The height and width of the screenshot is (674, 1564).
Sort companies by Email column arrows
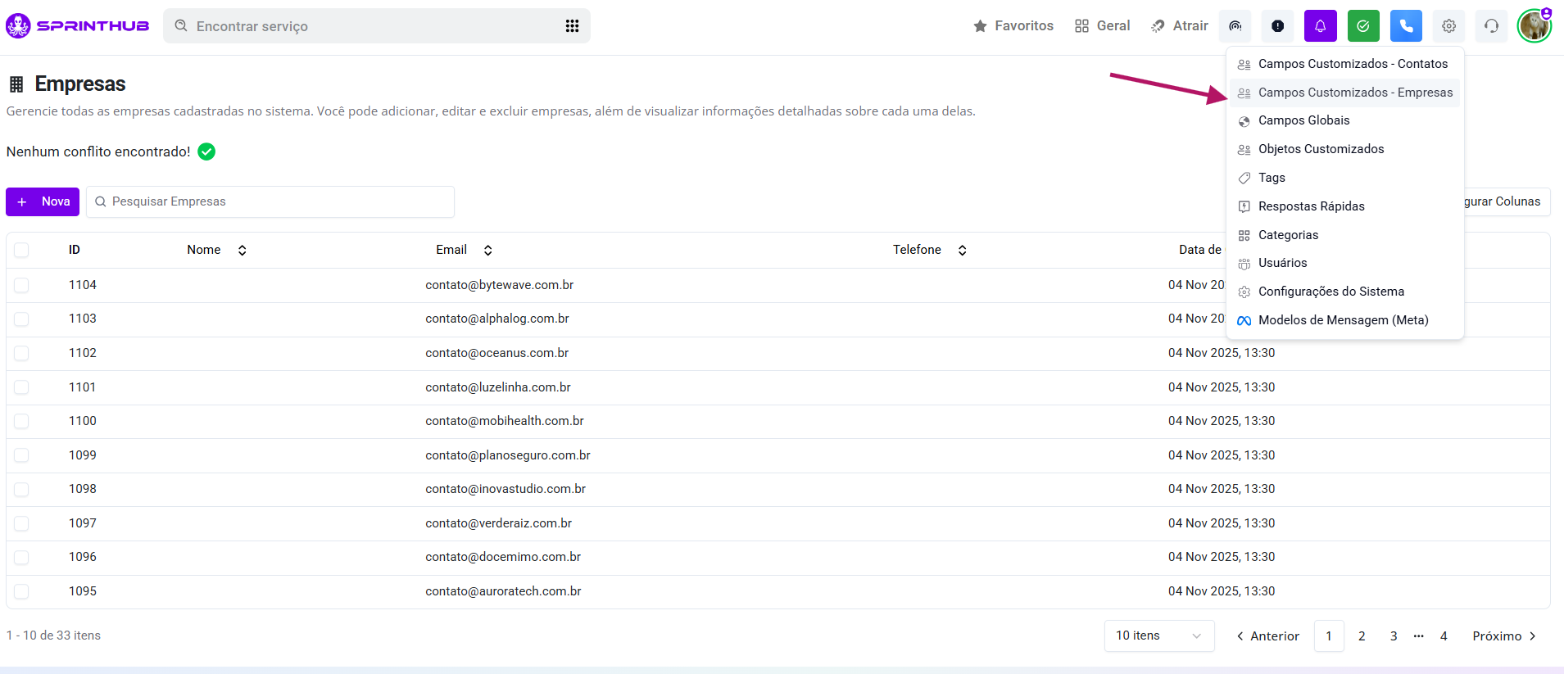pos(487,251)
